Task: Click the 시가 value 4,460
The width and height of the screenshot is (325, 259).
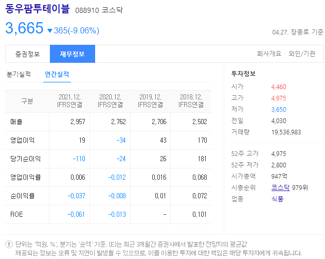Action: pos(279,87)
